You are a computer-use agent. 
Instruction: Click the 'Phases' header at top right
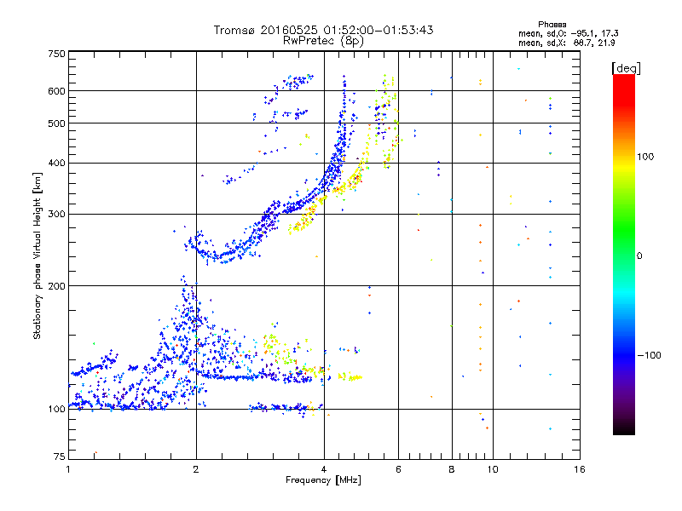552,25
